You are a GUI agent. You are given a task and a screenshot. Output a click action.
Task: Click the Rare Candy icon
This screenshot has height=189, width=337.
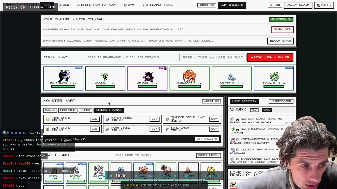tap(167, 129)
